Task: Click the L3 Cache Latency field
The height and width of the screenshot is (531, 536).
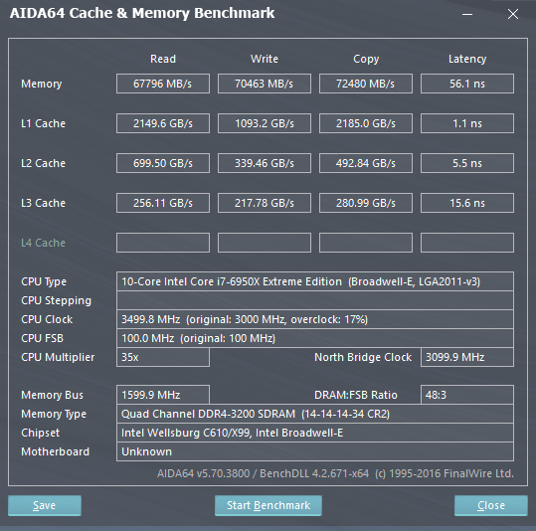Action: 467,203
